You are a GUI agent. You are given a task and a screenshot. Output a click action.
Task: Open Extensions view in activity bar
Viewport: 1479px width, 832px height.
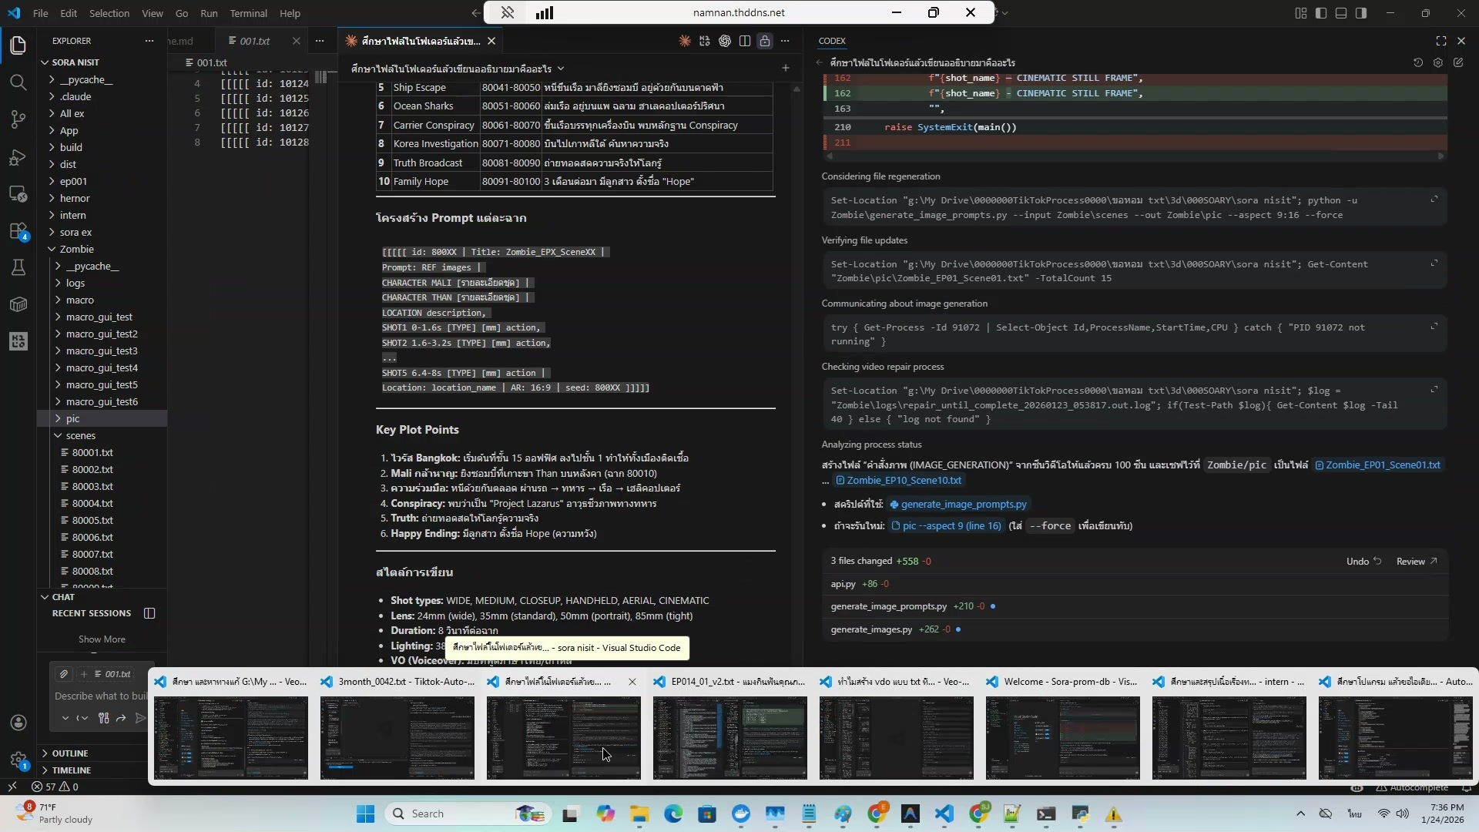click(x=18, y=231)
